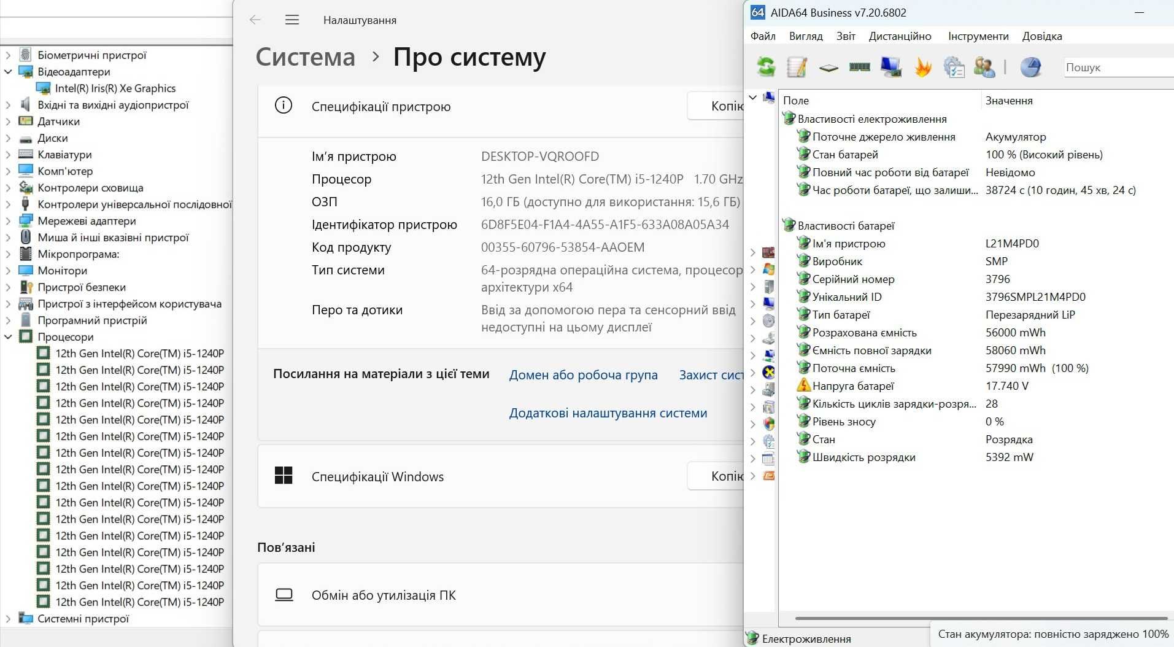This screenshot has height=647, width=1174.
Task: Open the Довідка menu in AIDA64
Action: pos(1042,36)
